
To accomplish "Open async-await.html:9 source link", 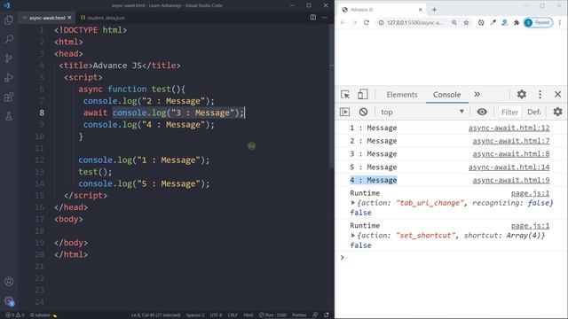I will point(511,180).
